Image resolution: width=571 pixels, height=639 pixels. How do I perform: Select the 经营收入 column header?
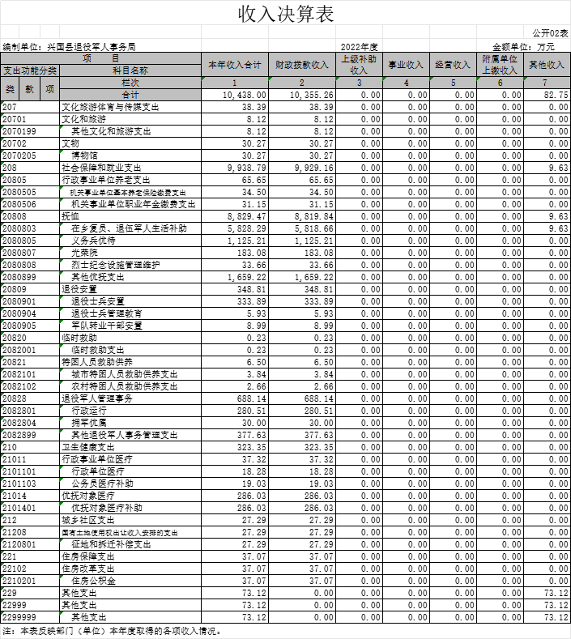453,64
